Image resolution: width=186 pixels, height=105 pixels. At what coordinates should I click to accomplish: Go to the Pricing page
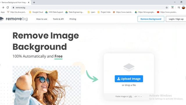pyautogui.click(x=73, y=19)
